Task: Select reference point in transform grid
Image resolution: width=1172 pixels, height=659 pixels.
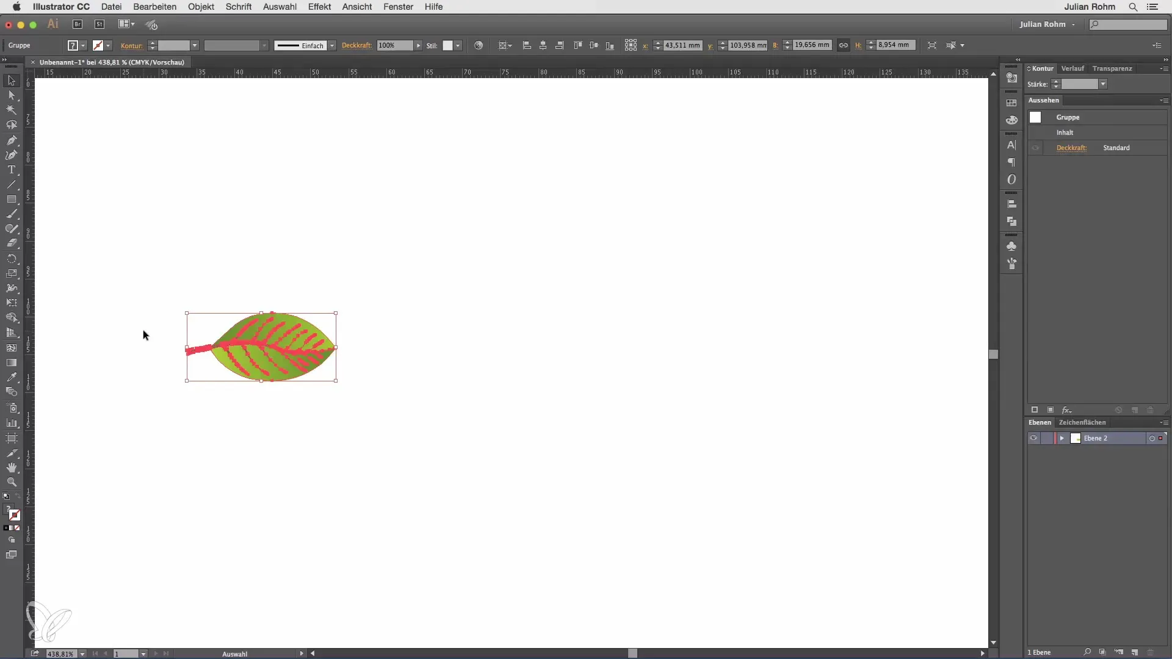Action: (x=631, y=45)
